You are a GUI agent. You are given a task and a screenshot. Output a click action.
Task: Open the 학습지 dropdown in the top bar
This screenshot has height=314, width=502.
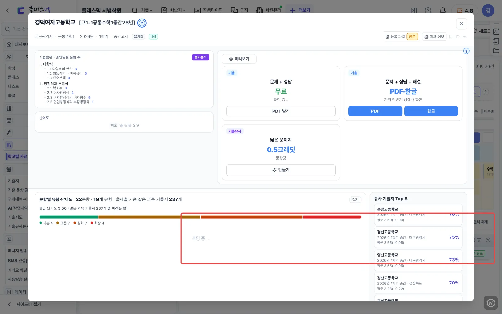(x=173, y=10)
